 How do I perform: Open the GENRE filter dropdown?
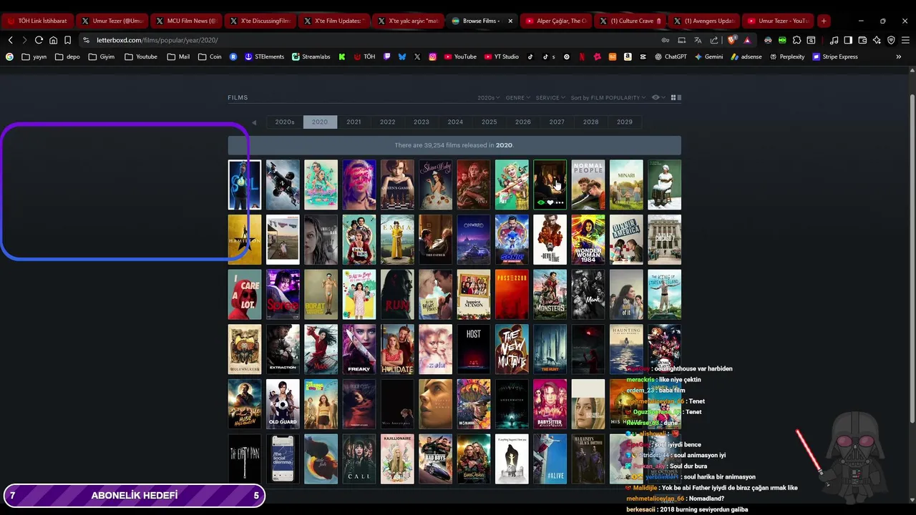point(517,97)
